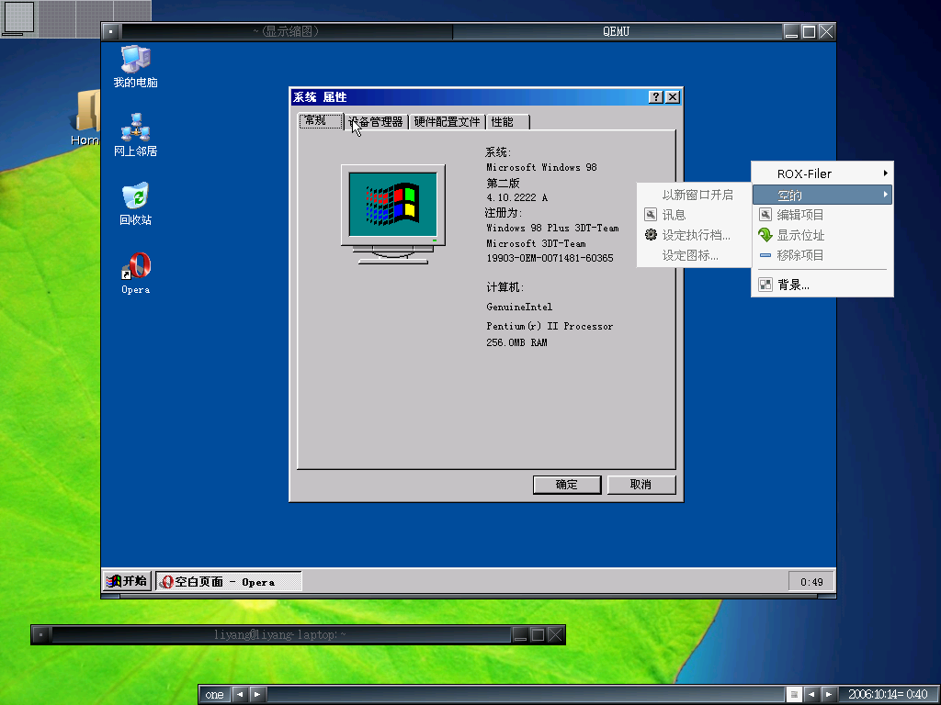Open the 硬件配置文件 tab
The image size is (941, 705).
pos(448,122)
